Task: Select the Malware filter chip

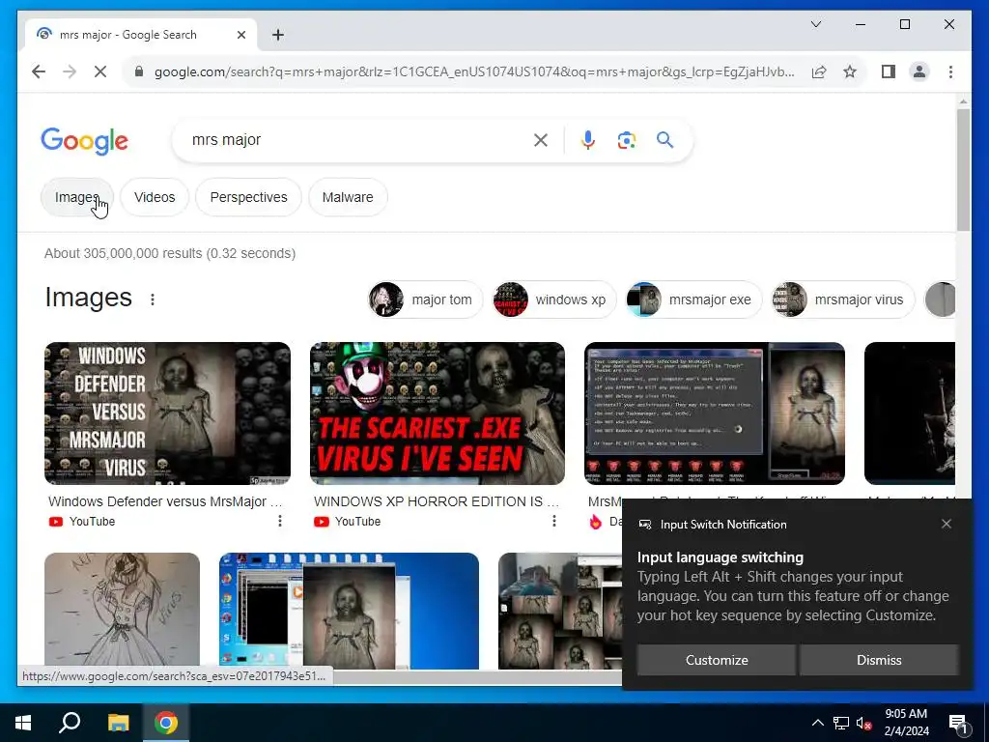Action: [348, 197]
